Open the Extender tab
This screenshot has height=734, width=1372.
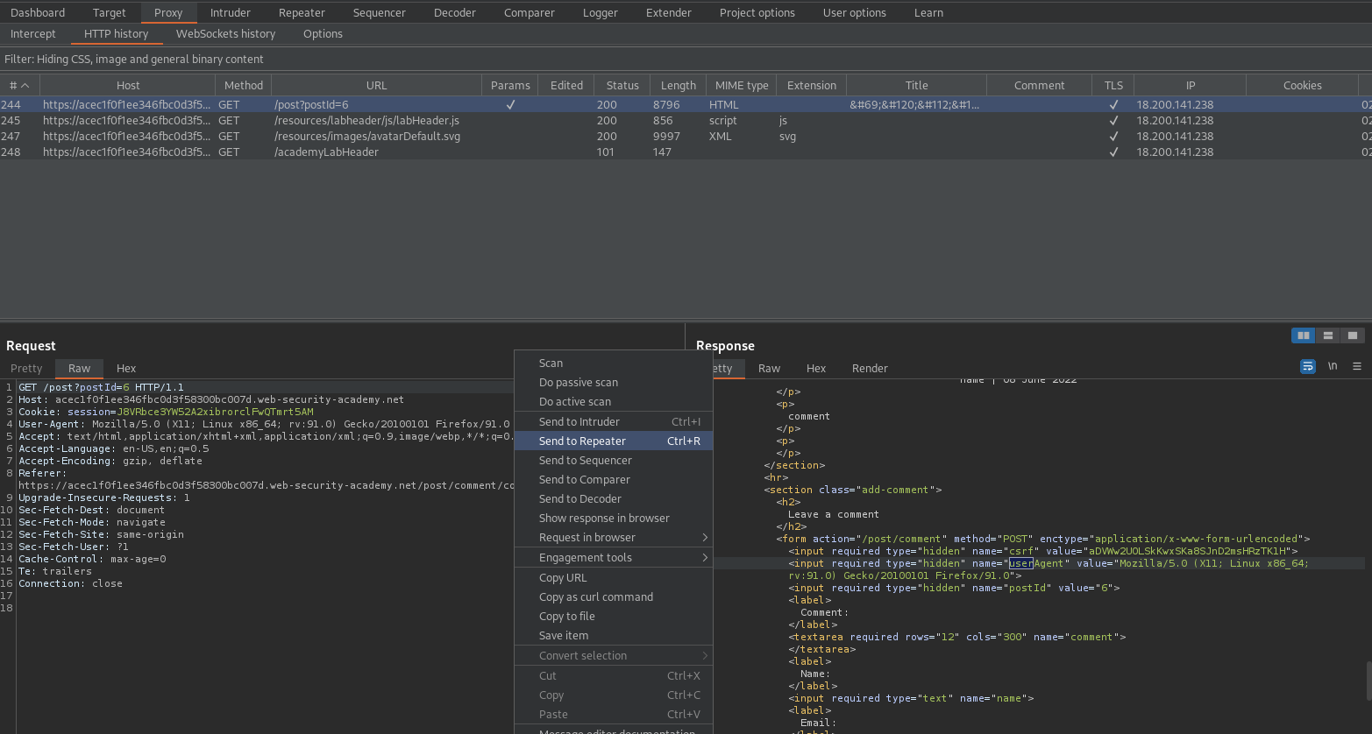point(669,12)
